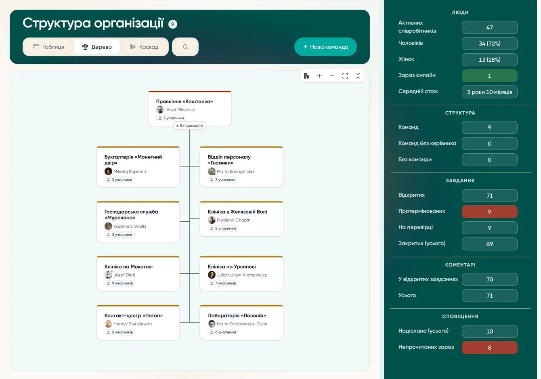Click Maria Skłodowska-Curie's avatar

coord(212,324)
